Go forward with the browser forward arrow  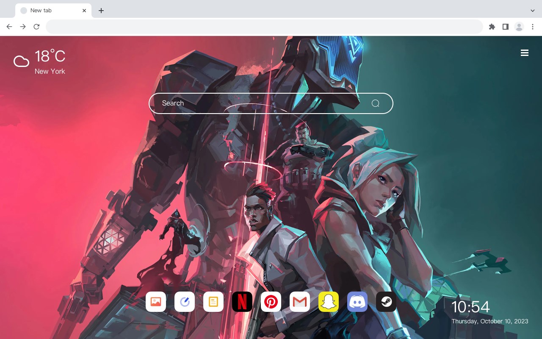23,27
